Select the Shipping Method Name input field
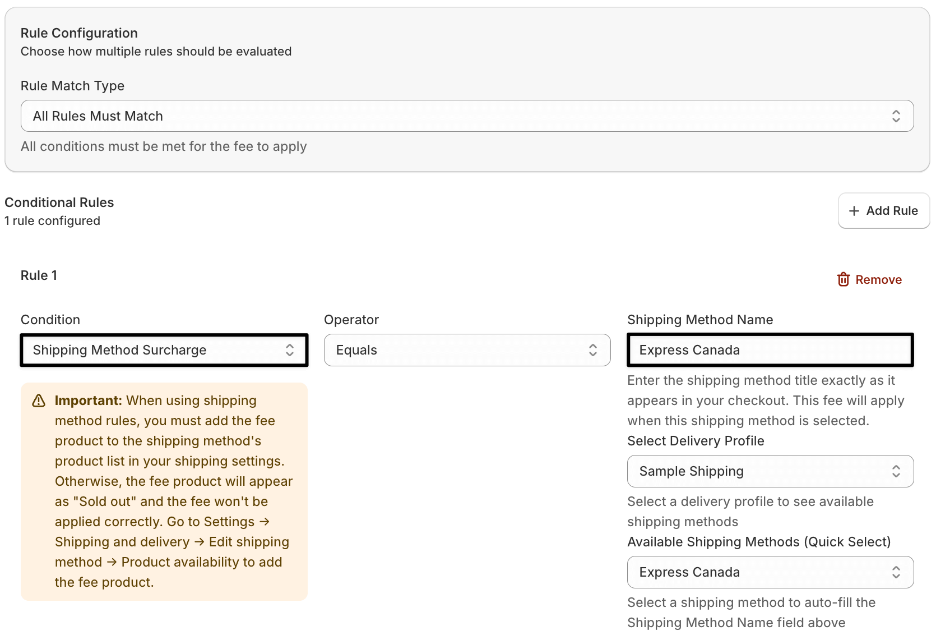Image resolution: width=936 pixels, height=635 pixels. point(769,349)
